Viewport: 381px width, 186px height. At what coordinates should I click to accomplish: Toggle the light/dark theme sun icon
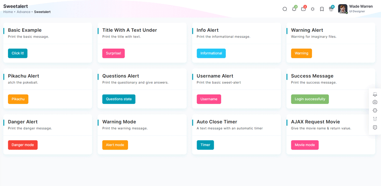point(313,9)
